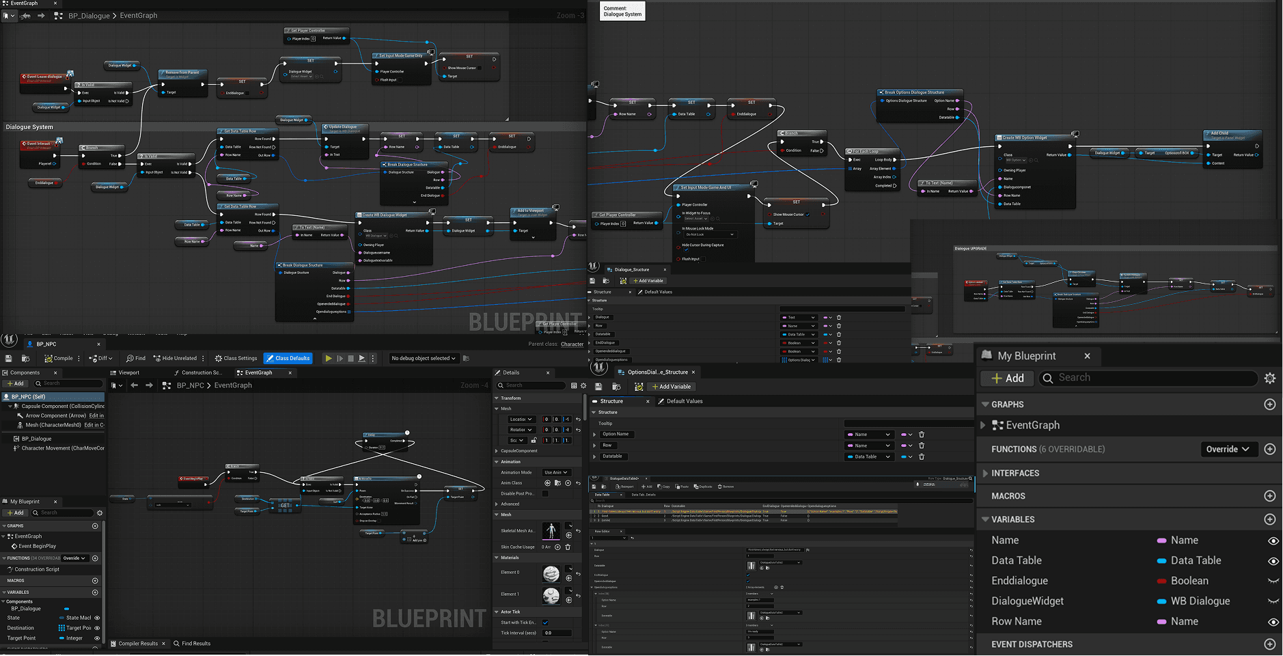Screen dimensions: 1283x656
Task: Click Add Variable in Dialogue_Structure editor
Action: pyautogui.click(x=648, y=281)
